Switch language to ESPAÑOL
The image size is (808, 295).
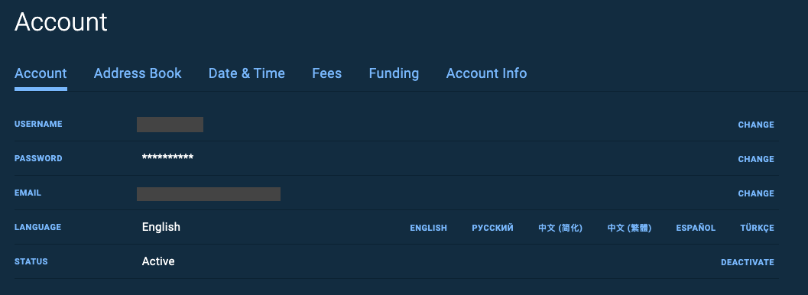pyautogui.click(x=696, y=228)
